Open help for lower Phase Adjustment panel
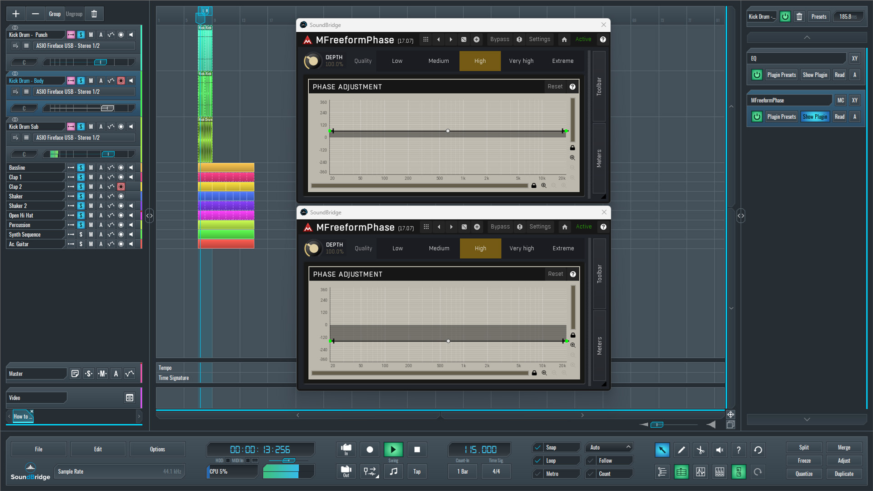This screenshot has width=873, height=491. [x=573, y=274]
